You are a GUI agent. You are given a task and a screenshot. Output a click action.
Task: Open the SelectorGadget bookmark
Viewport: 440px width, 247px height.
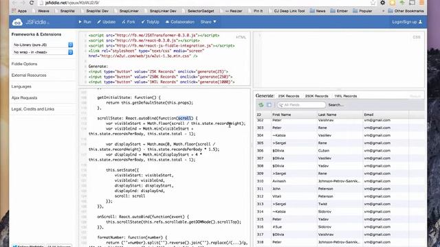pyautogui.click(x=199, y=11)
